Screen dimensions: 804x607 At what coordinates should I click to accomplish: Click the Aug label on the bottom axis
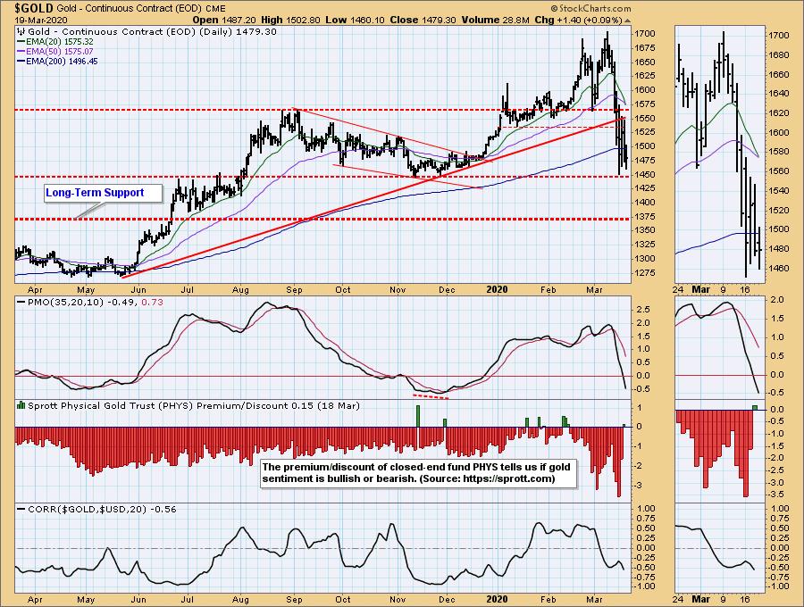[x=240, y=599]
